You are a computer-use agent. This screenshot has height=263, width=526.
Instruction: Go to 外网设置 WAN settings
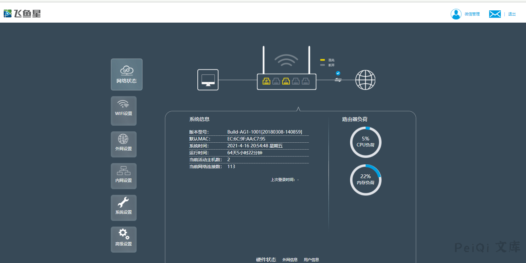124,144
